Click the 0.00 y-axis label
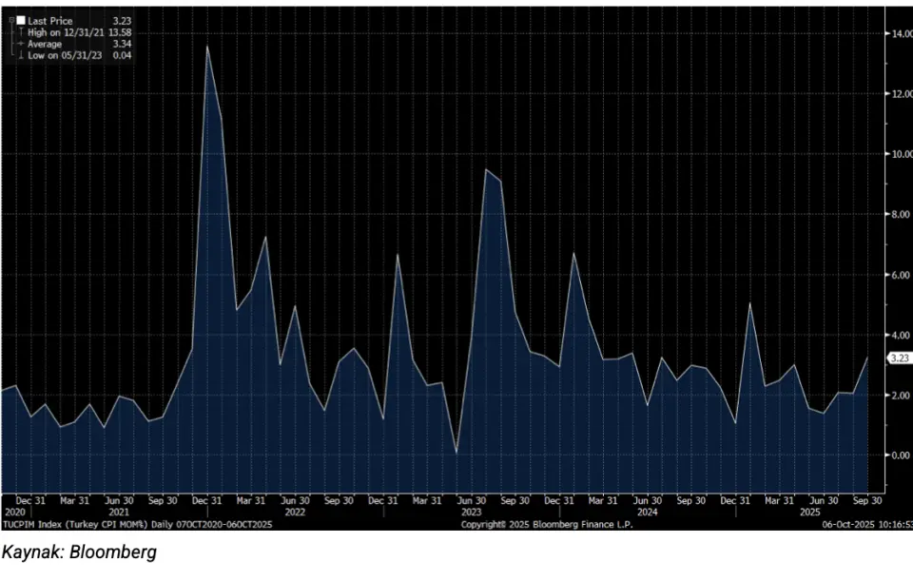 (x=899, y=455)
